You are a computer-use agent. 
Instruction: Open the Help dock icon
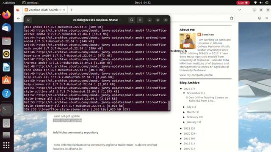(x=6, y=93)
